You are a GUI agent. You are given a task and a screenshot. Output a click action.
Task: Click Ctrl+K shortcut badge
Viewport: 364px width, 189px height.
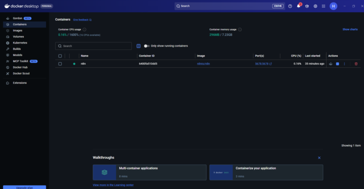[x=278, y=6]
